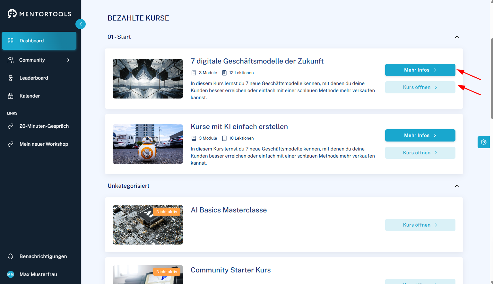The width and height of the screenshot is (493, 284).
Task: Collapse the 01 - Start section
Action: point(457,37)
